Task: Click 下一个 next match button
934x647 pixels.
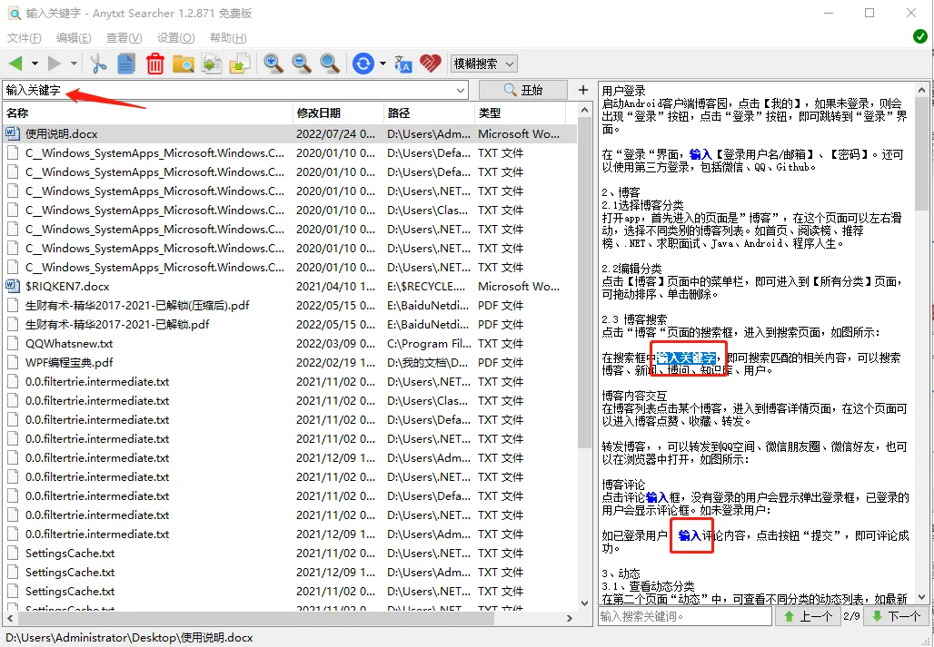Action: point(895,616)
